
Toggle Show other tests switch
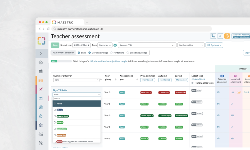click(x=193, y=83)
